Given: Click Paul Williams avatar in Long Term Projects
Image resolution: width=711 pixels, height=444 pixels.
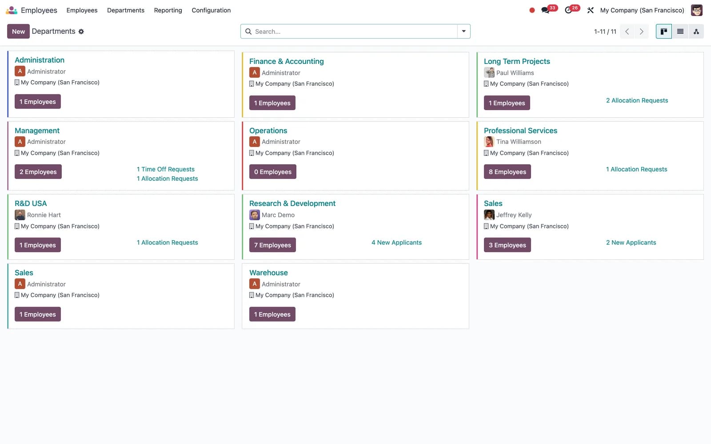Looking at the screenshot, I should [x=489, y=73].
